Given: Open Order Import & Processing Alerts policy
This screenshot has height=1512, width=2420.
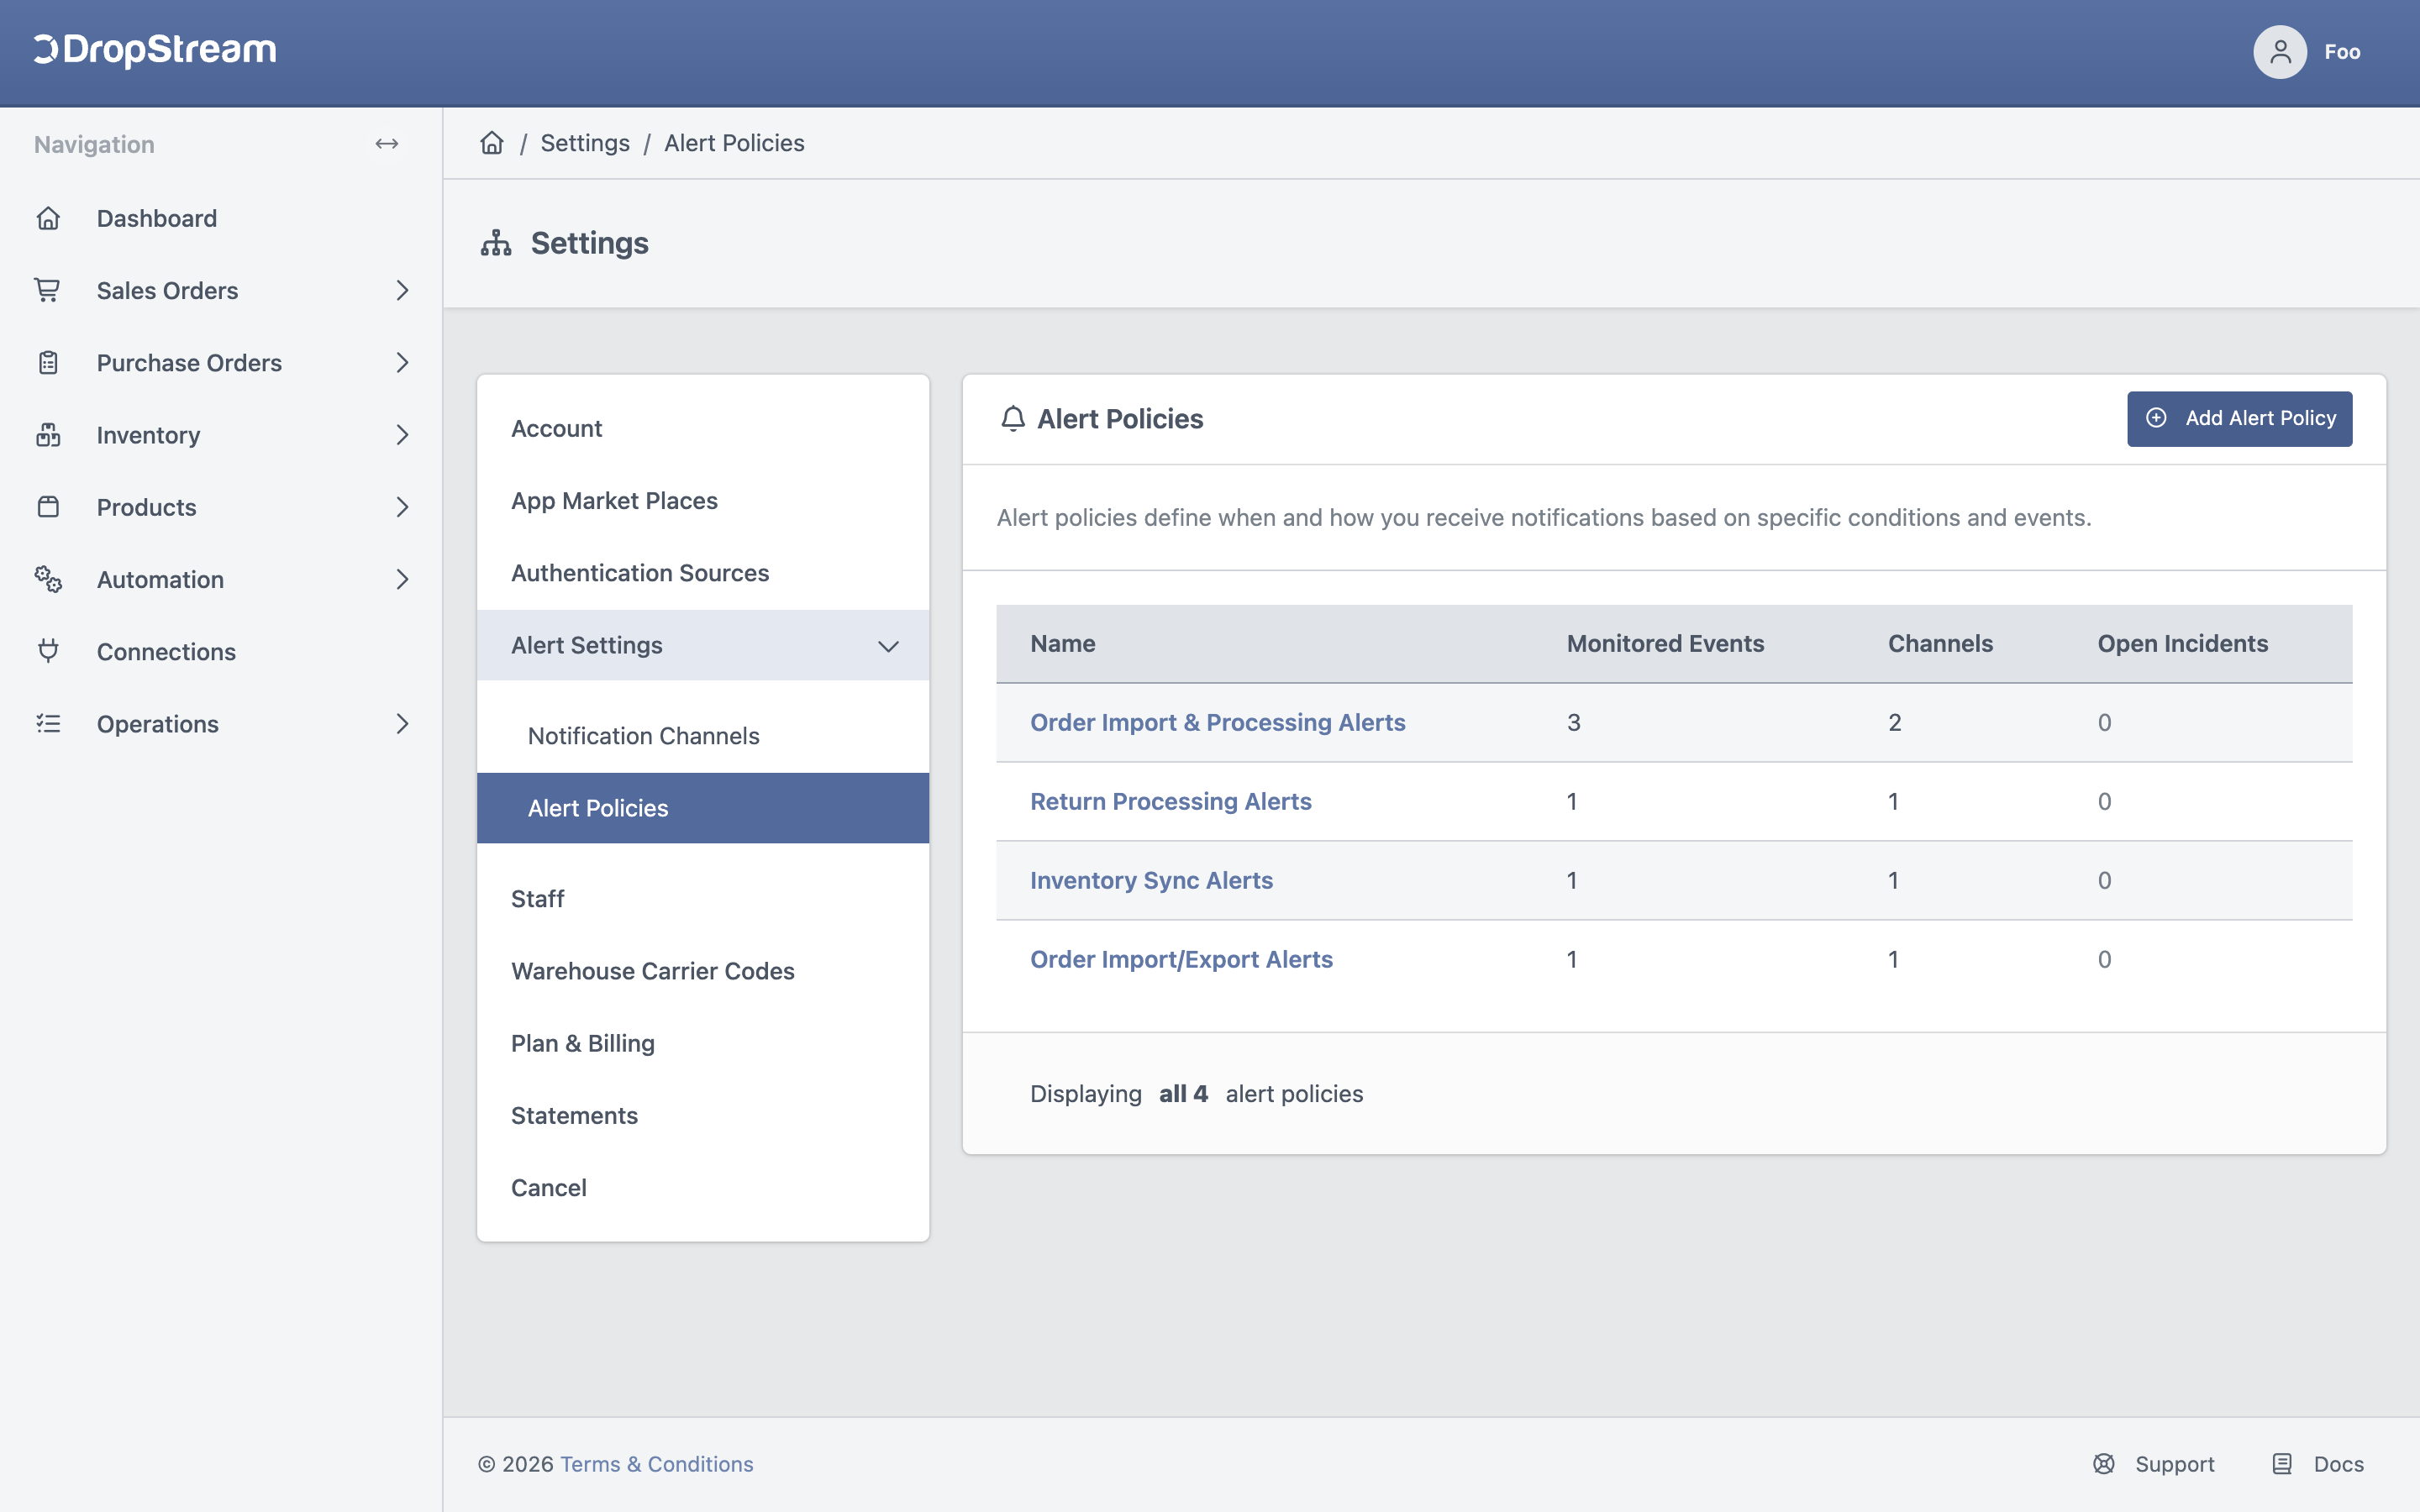Looking at the screenshot, I should click(x=1217, y=722).
